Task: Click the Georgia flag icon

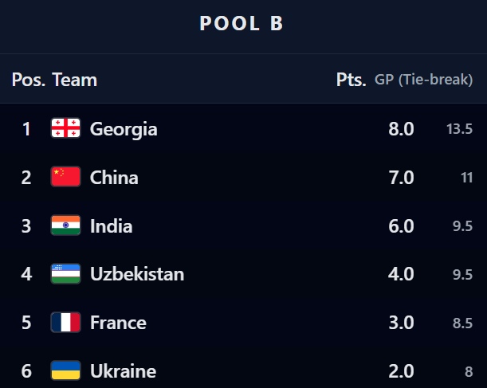Action: pyautogui.click(x=65, y=128)
